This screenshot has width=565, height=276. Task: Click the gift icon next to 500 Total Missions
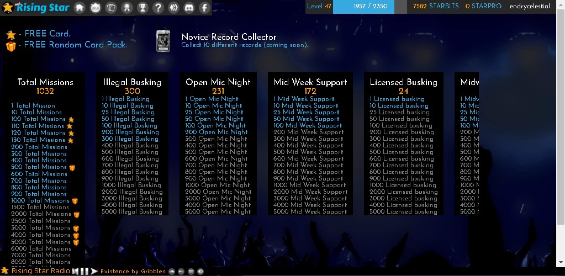tap(72, 168)
